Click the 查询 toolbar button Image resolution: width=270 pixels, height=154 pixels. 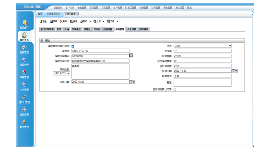click(73, 22)
